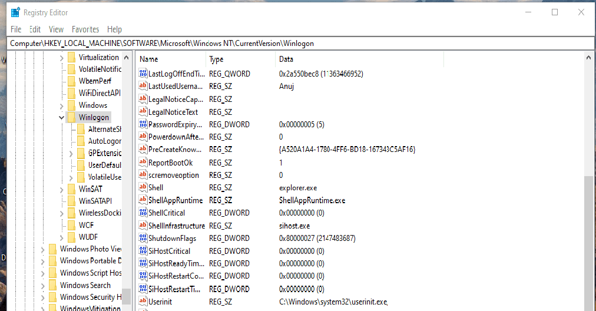The image size is (596, 311).
Task: Expand the Windows key in tree
Action: pos(62,105)
